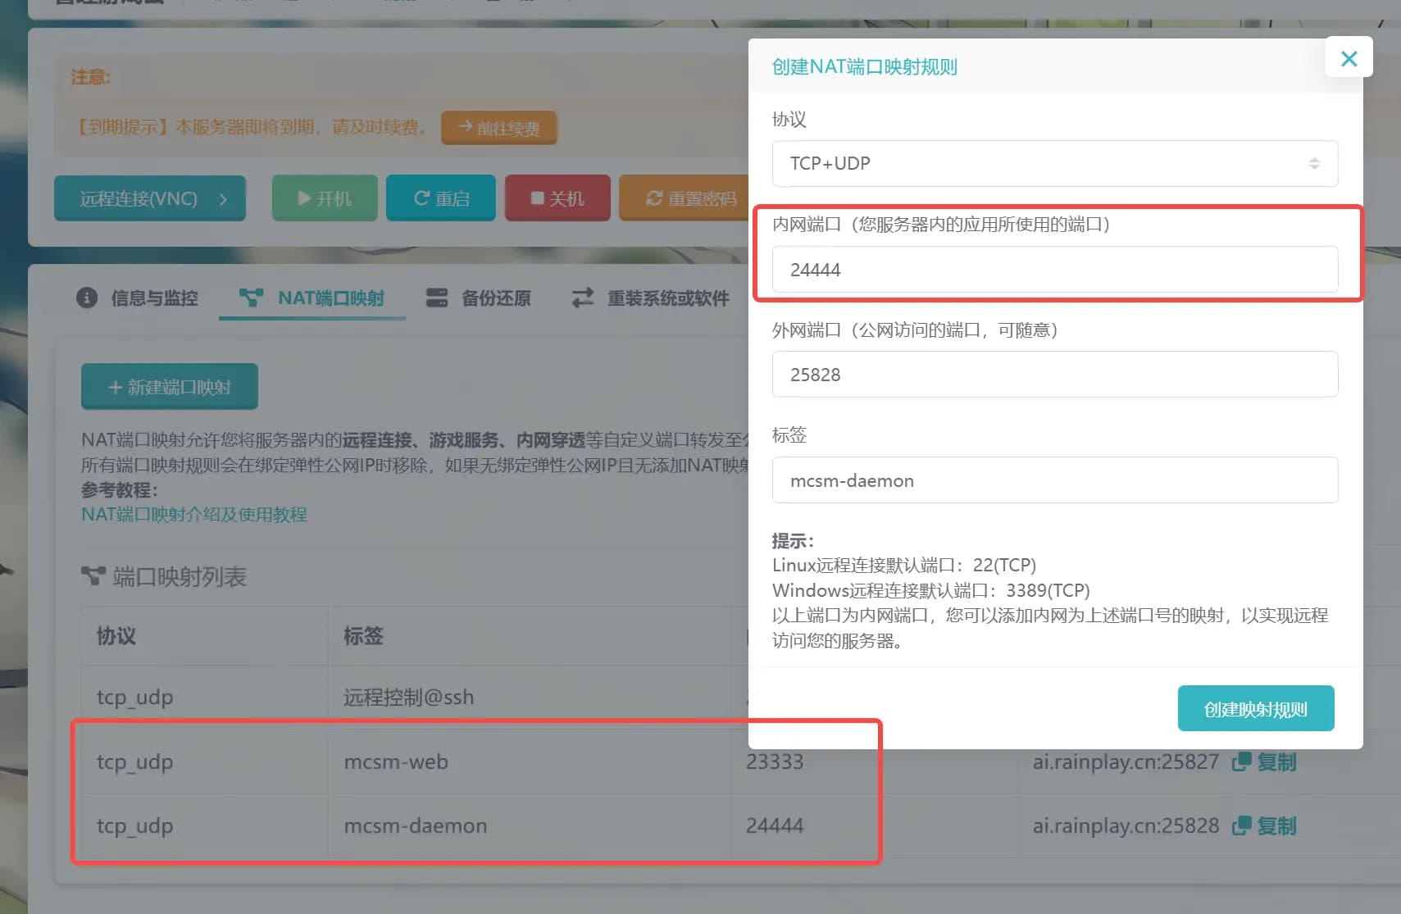The height and width of the screenshot is (914, 1401).
Task: Click the 创建映射规则 button
Action: click(1256, 708)
